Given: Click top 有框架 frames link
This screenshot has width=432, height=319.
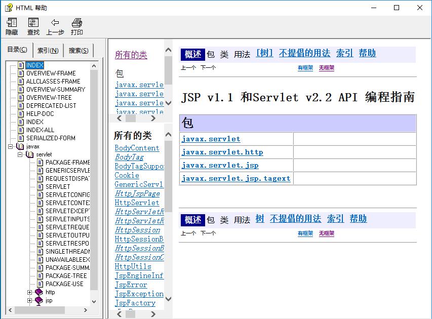Looking at the screenshot, I should coord(305,67).
